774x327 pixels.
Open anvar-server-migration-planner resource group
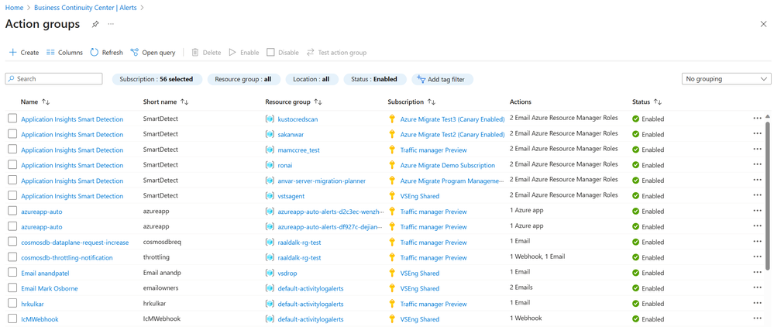tap(322, 181)
